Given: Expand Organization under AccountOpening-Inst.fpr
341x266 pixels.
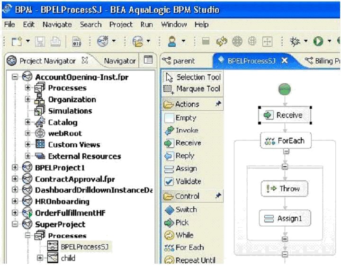Looking at the screenshot, I should coord(27,99).
